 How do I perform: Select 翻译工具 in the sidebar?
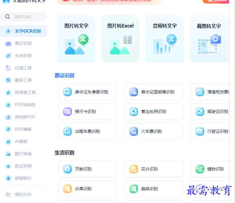click(x=23, y=80)
